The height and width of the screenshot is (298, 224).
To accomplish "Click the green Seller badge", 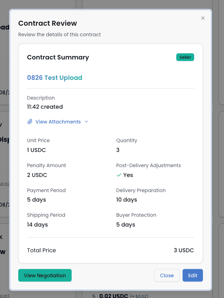I will point(185,57).
